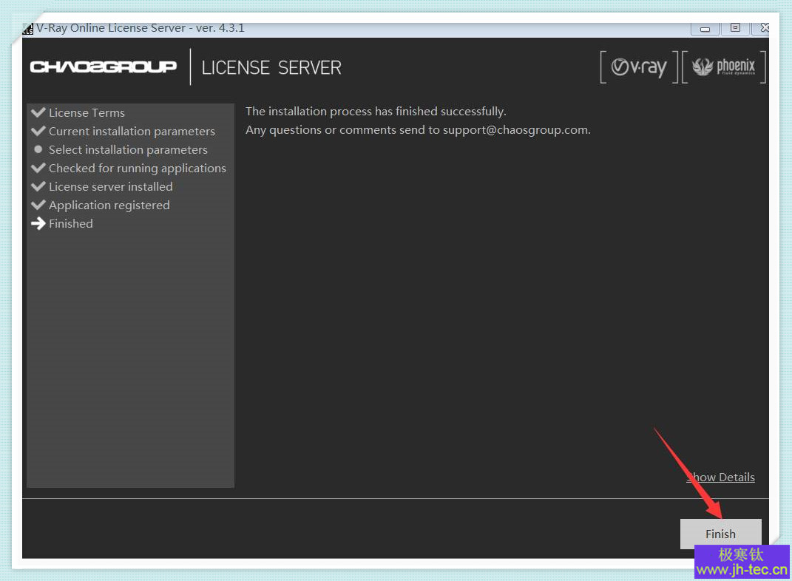The height and width of the screenshot is (581, 792).
Task: Open the Show Details link
Action: (x=720, y=477)
